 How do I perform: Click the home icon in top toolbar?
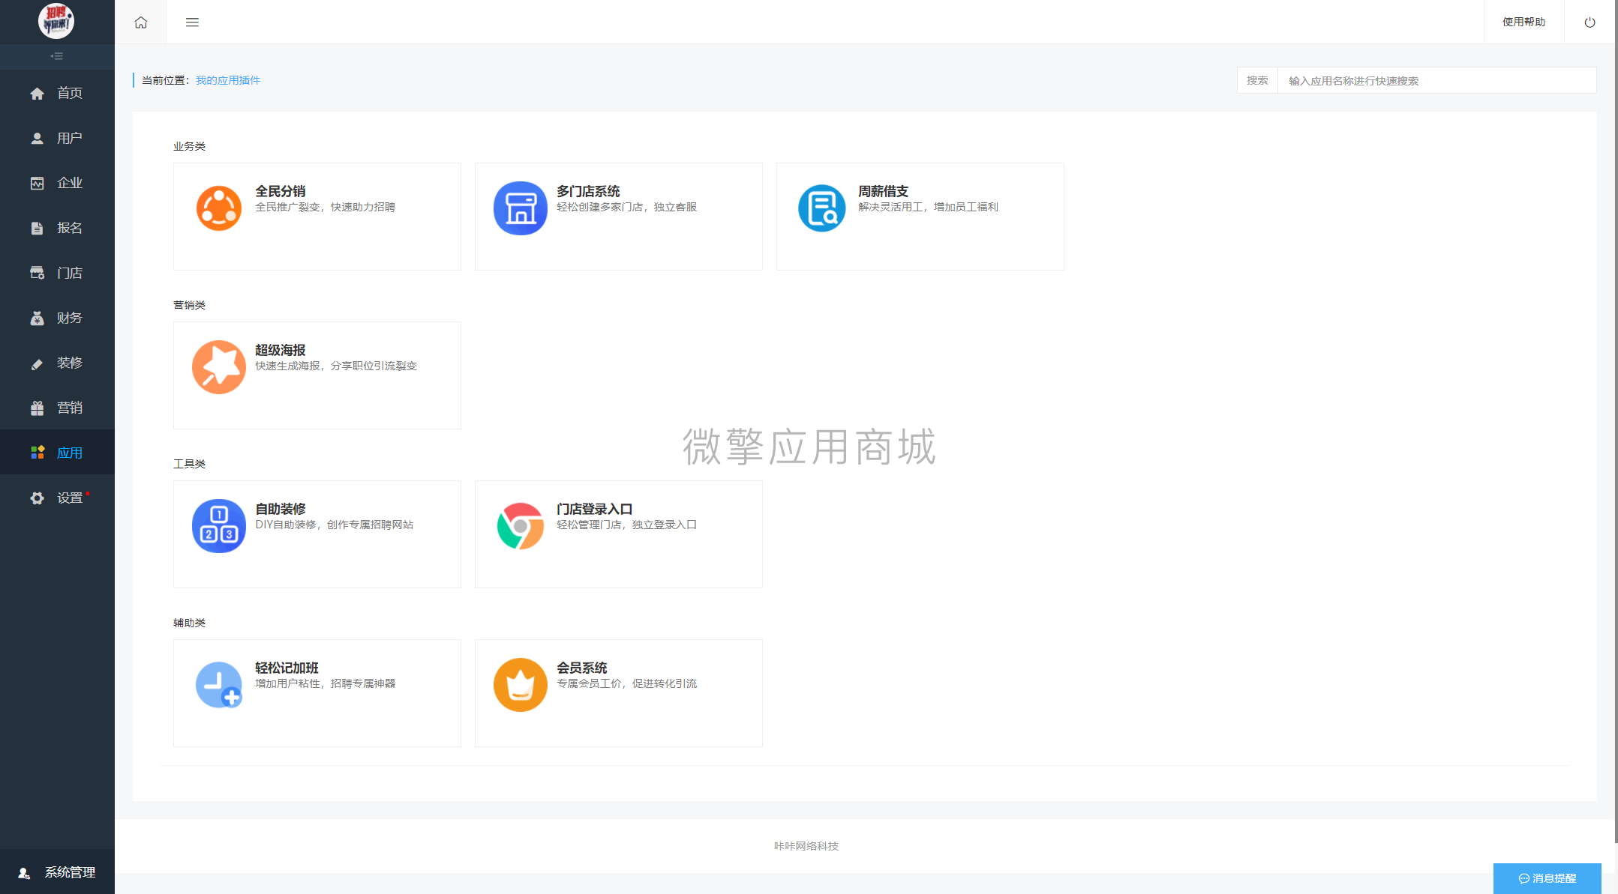click(140, 22)
